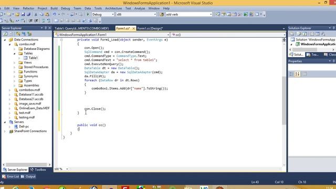Select Table1 in the Tables folder
This screenshot has height=189, width=336.
click(33, 58)
